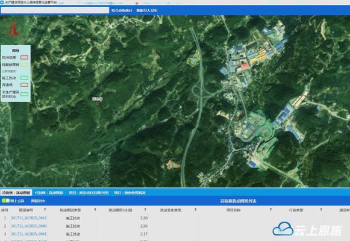This screenshot has height=241, width=350.
Task: Click 施工扰动 type in row 3
Action: [x=73, y=234]
